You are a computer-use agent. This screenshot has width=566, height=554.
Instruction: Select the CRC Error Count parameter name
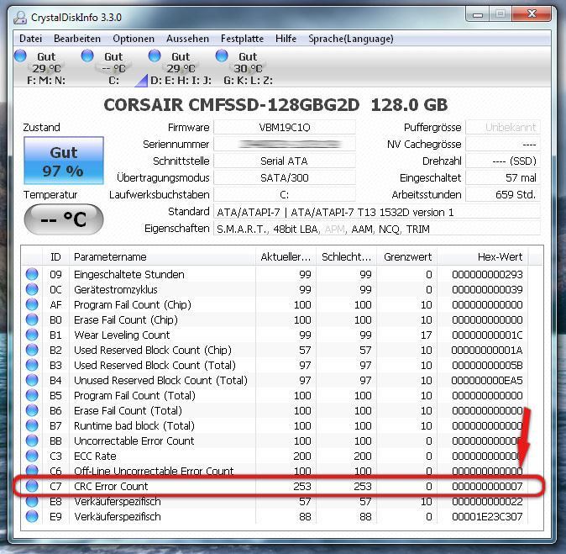(111, 486)
